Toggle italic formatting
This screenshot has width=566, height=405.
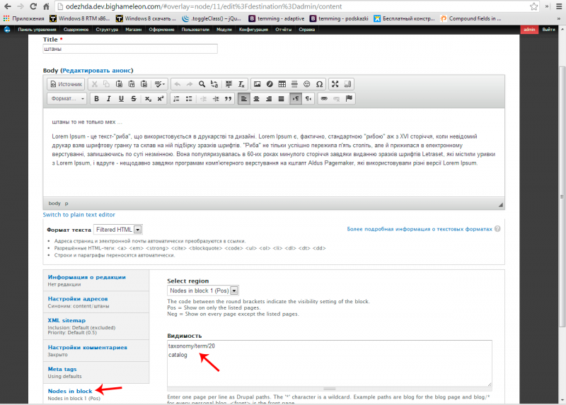pos(109,98)
